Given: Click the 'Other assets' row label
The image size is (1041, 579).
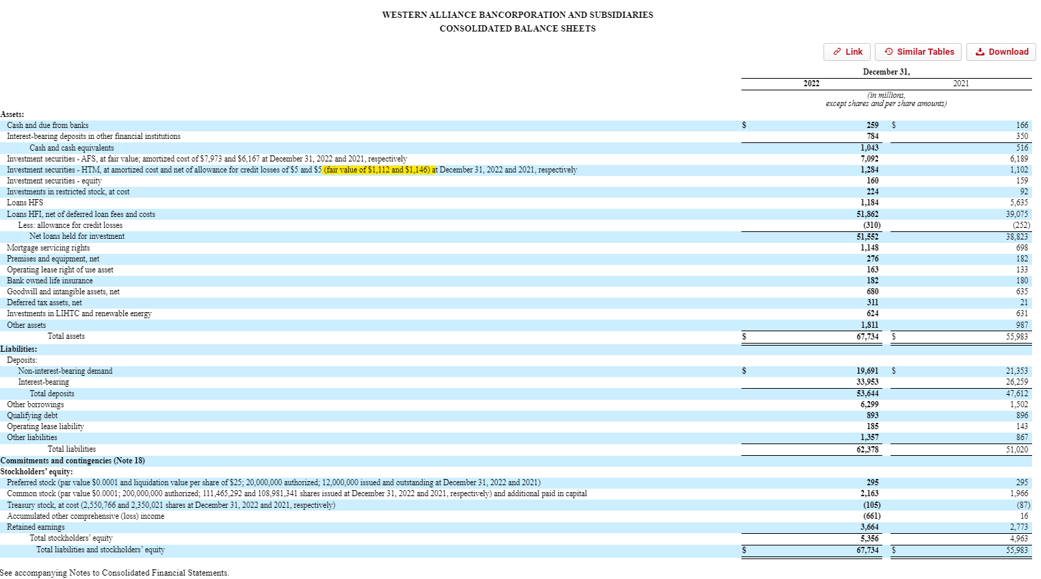Looking at the screenshot, I should tap(27, 325).
